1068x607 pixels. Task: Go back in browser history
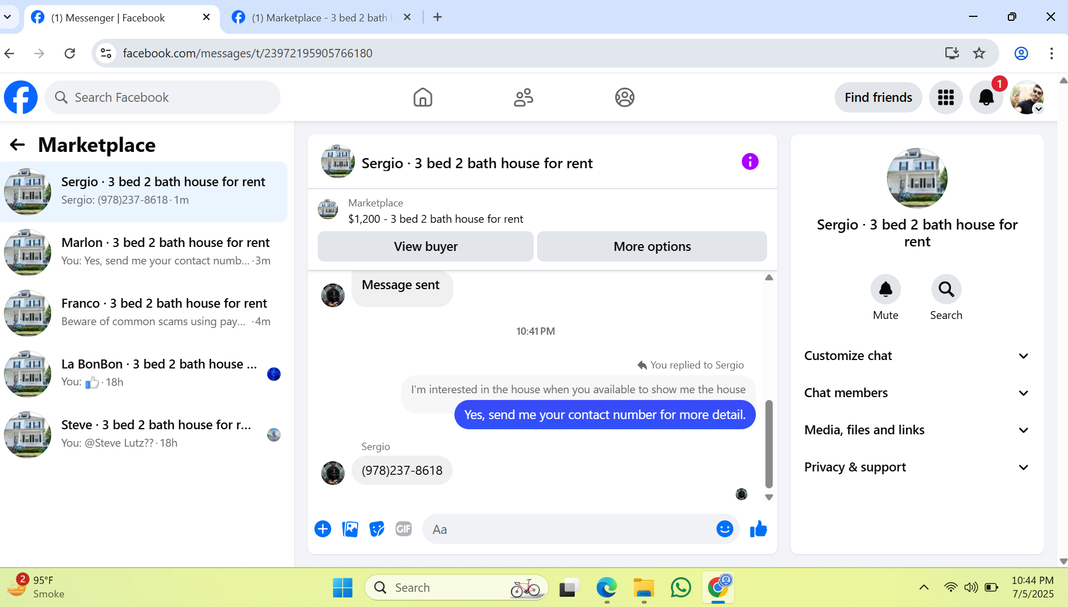10,53
